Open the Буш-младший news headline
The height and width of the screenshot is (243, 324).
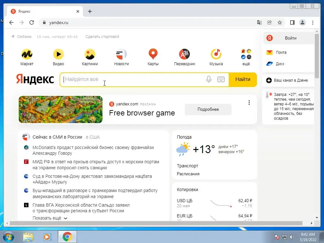click(95, 193)
